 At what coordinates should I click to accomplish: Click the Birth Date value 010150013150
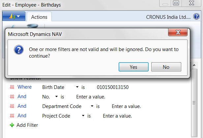pyautogui.click(x=113, y=87)
